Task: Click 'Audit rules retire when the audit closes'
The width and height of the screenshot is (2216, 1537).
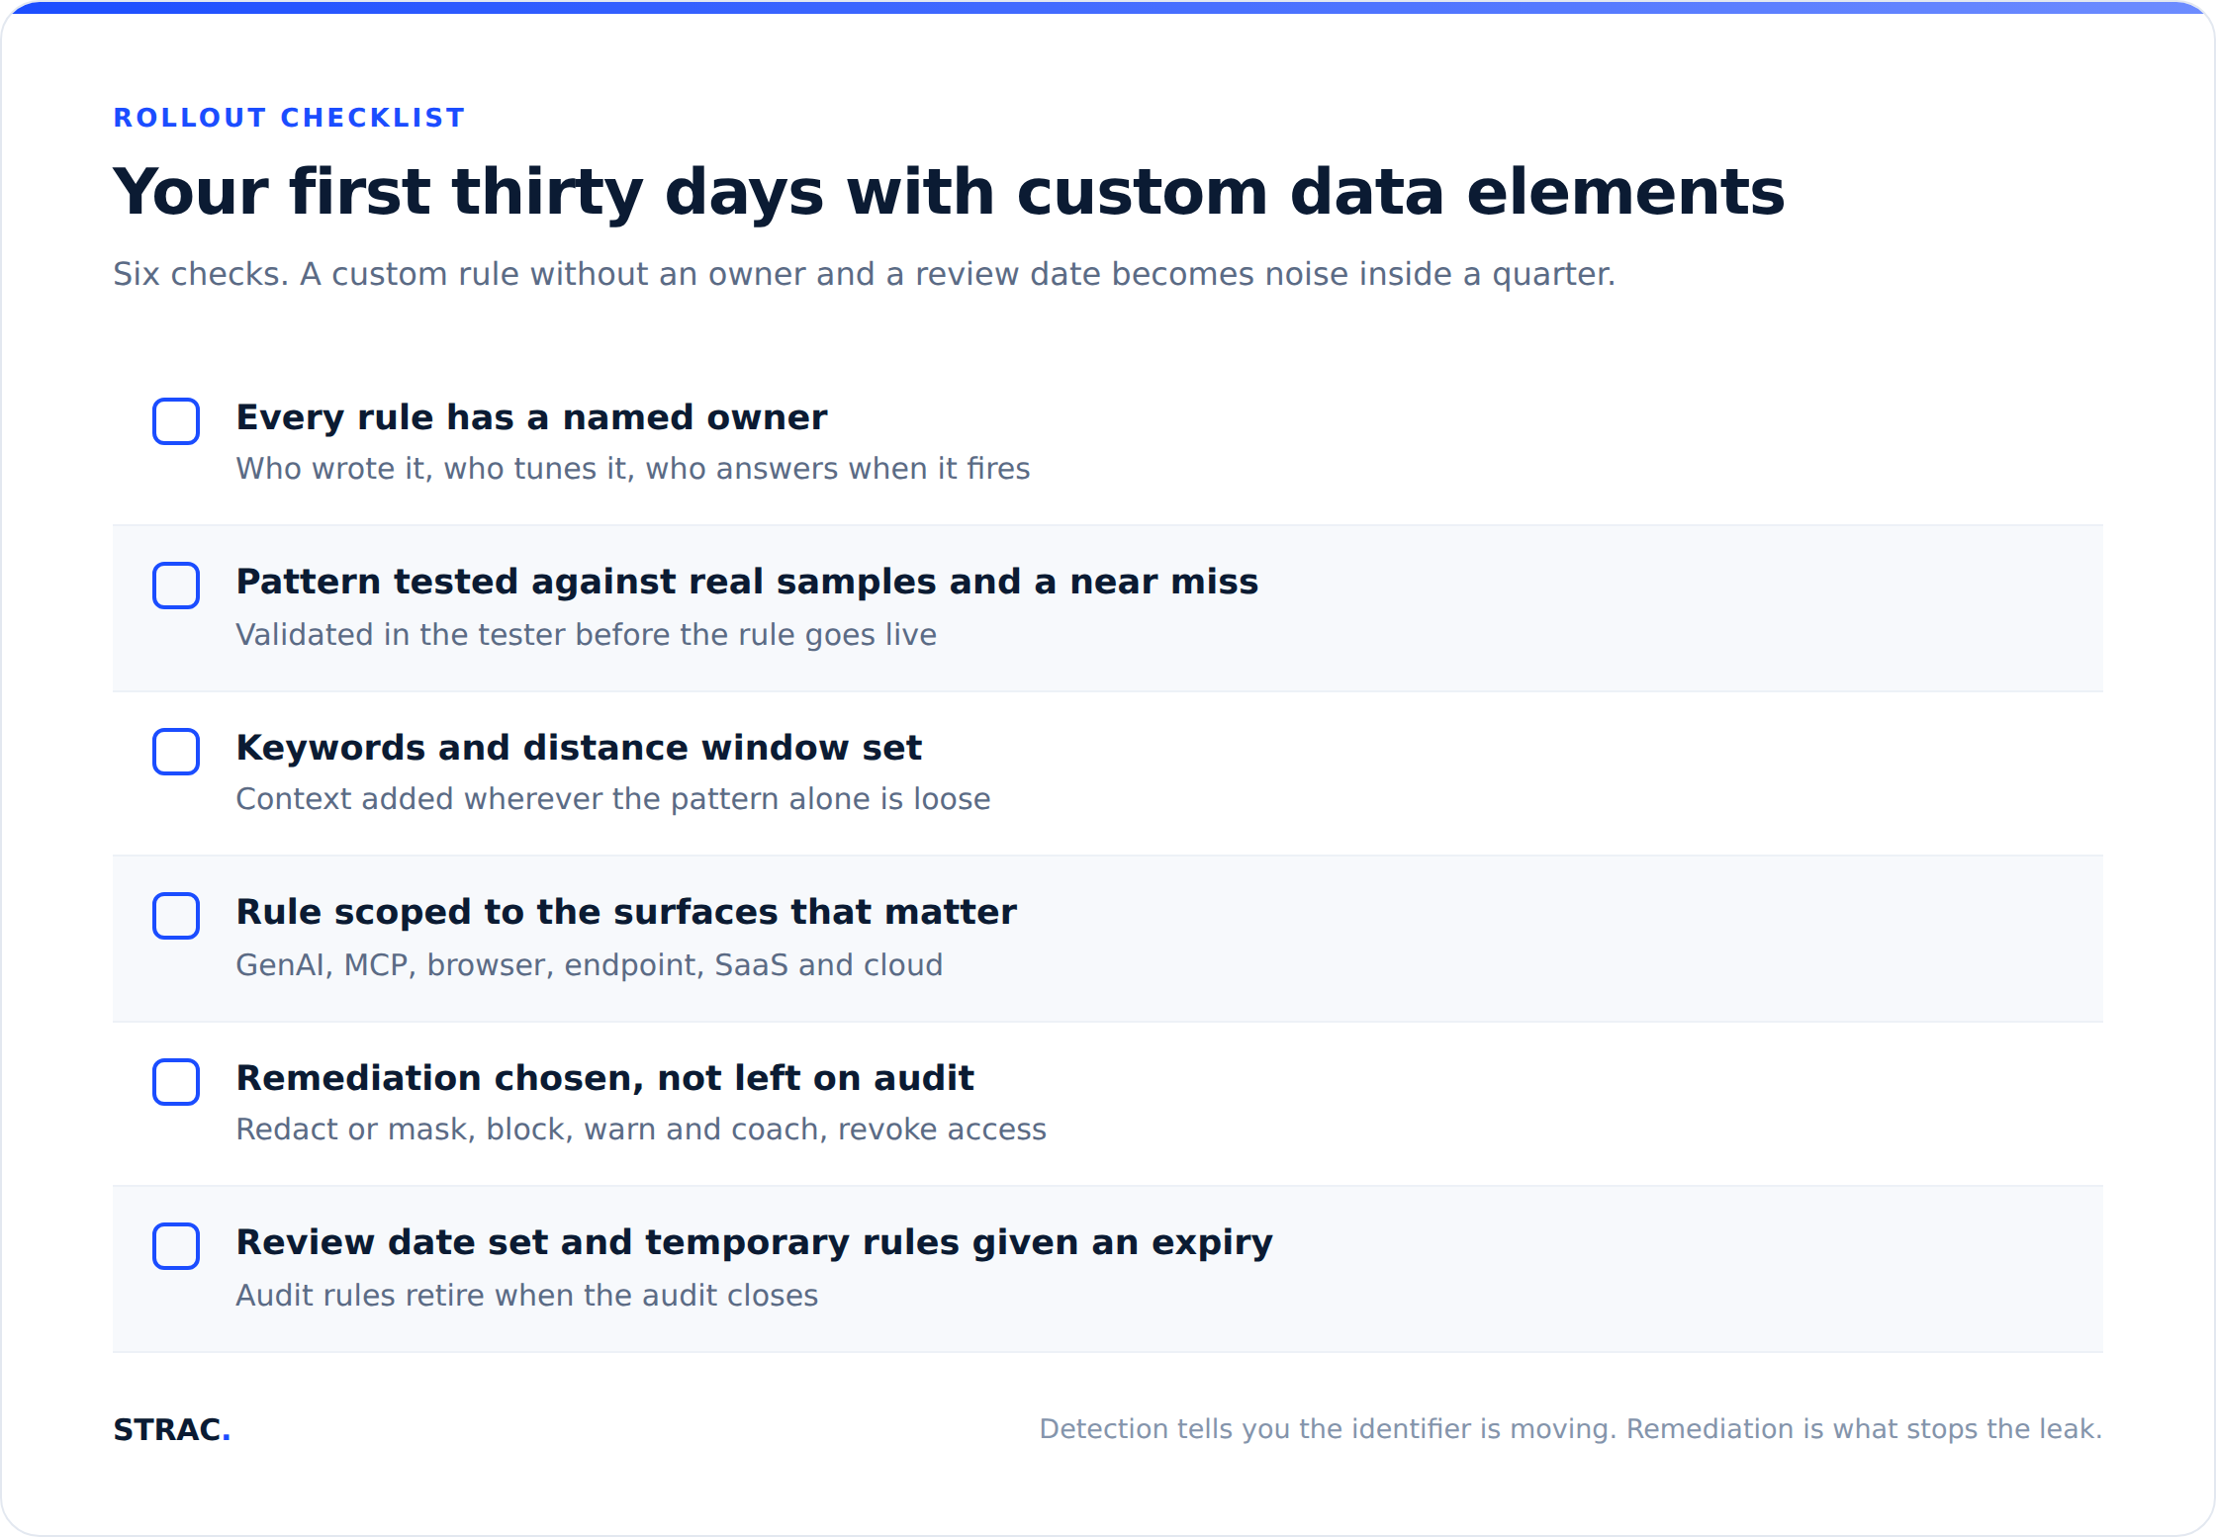Action: point(526,1296)
